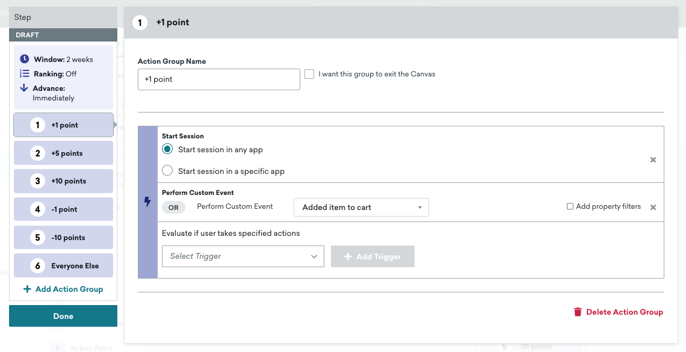The height and width of the screenshot is (352, 686).
Task: Click the ranking list icon
Action: (25, 73)
